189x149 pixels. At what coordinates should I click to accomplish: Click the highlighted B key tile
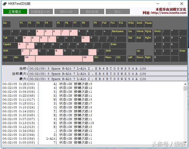[59, 52]
